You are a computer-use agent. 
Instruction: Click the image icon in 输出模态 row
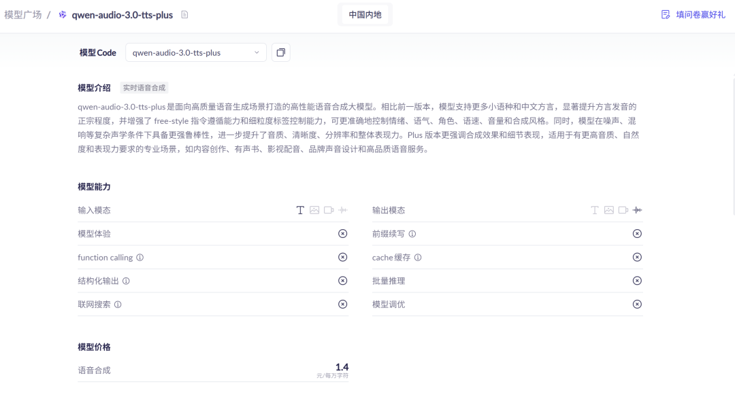point(609,210)
